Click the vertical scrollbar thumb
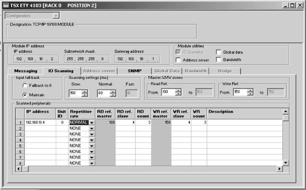Image resolution: width=306 pixels, height=190 pixels. 285,117
